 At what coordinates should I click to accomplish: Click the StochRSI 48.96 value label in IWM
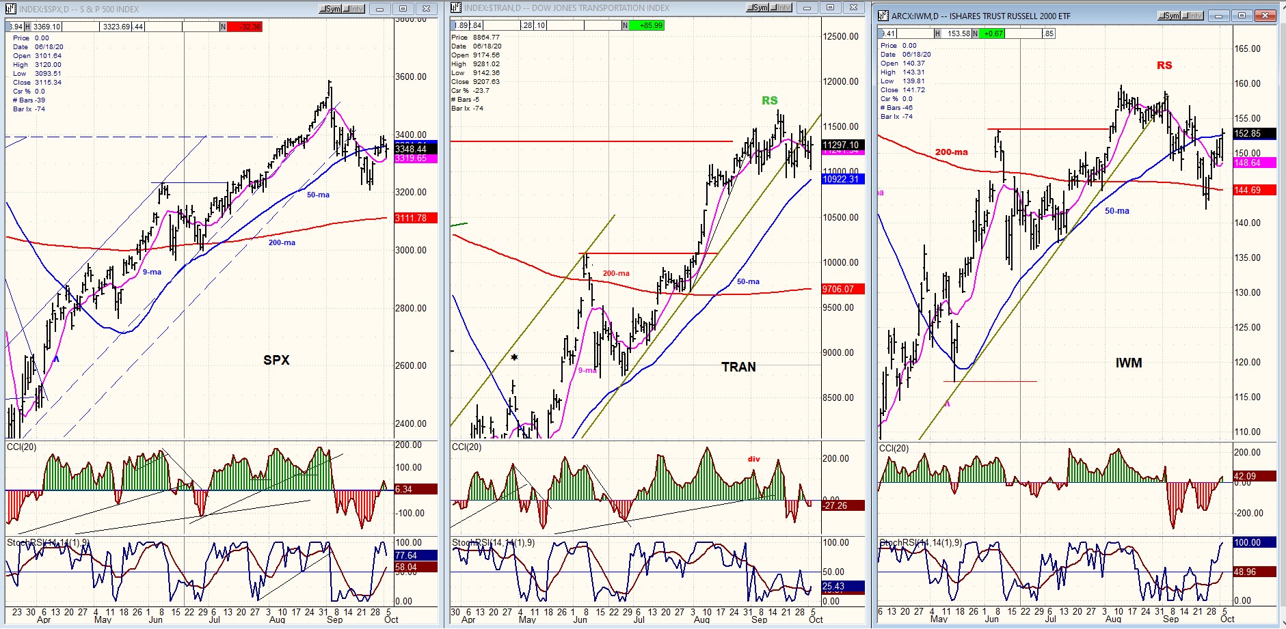tap(1255, 572)
